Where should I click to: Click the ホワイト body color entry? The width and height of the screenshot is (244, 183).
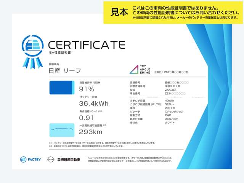170,123
